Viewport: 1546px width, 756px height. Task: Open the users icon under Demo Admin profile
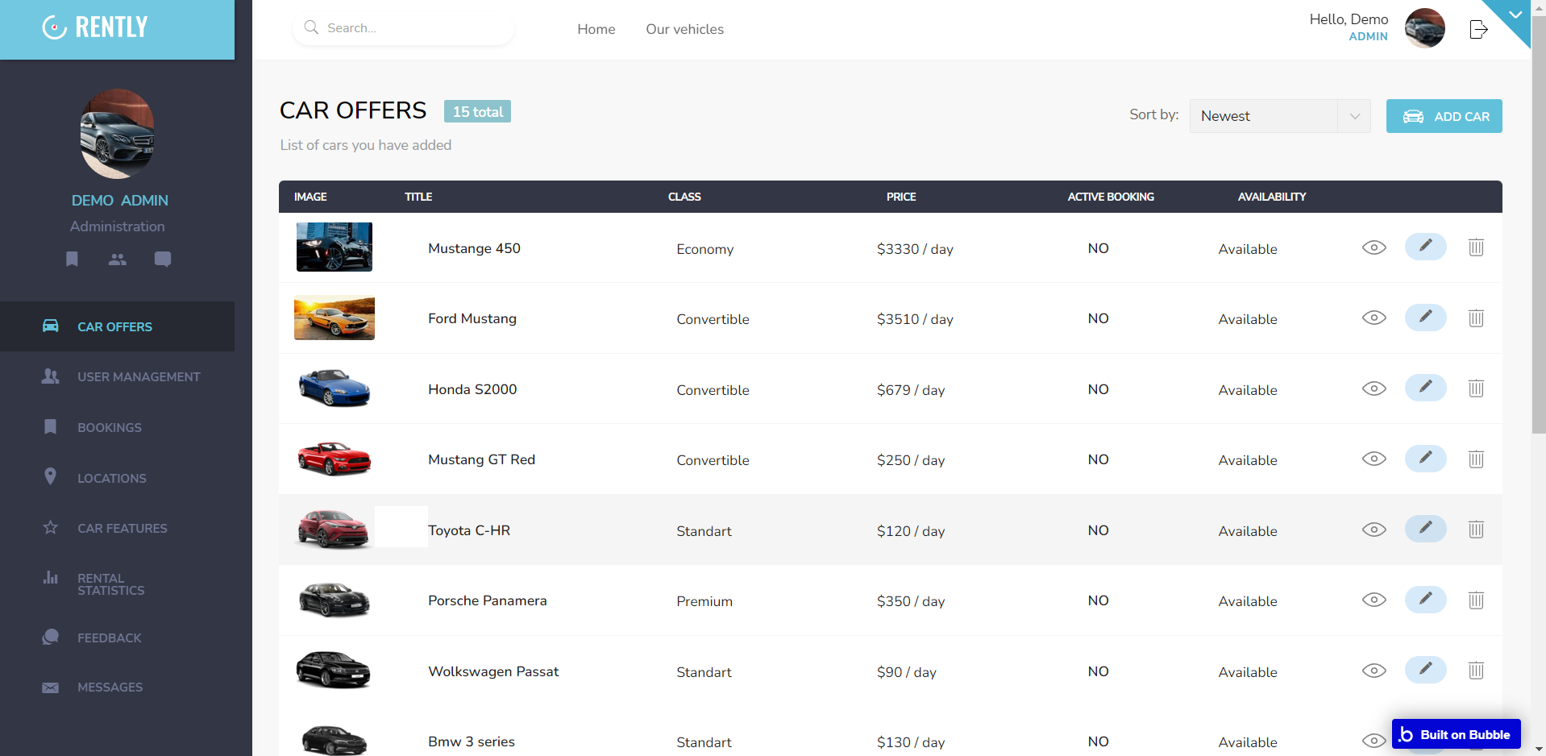[x=118, y=259]
